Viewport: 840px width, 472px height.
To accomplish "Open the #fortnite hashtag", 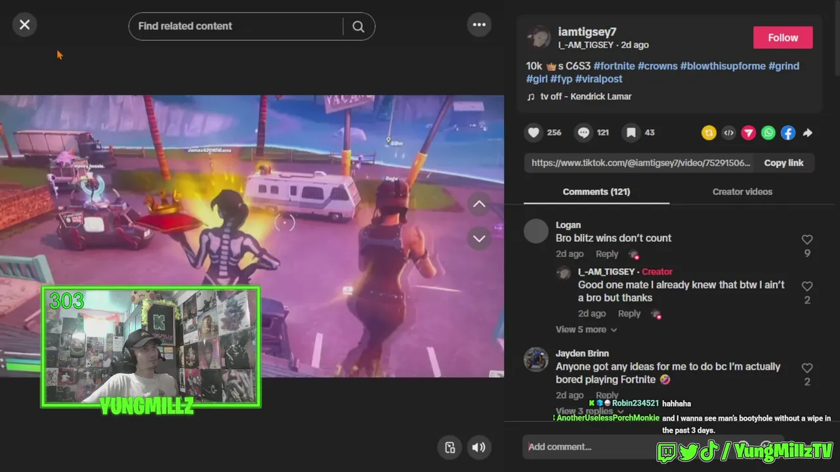I will click(614, 66).
